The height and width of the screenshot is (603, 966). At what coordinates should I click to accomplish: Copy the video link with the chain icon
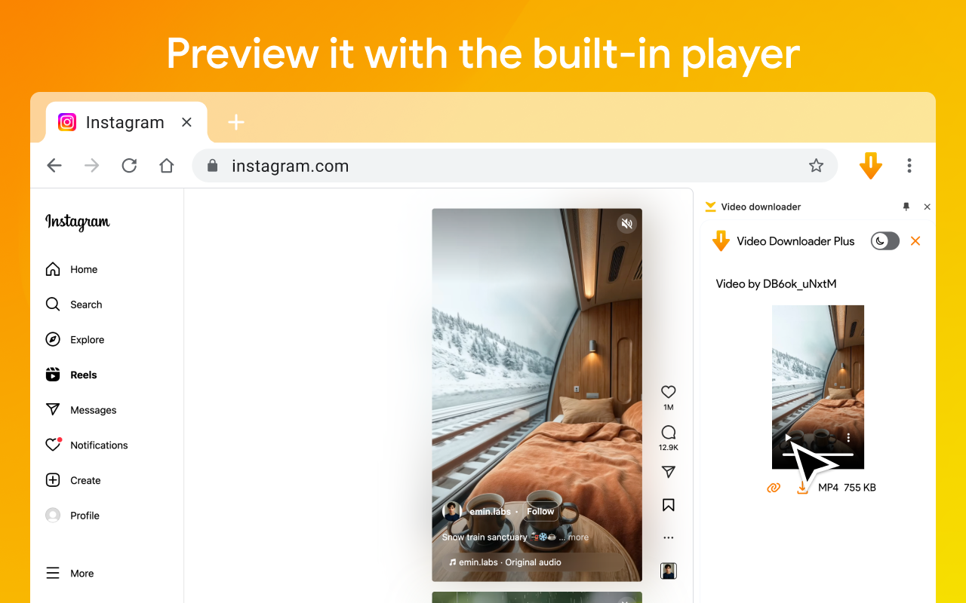click(x=773, y=488)
